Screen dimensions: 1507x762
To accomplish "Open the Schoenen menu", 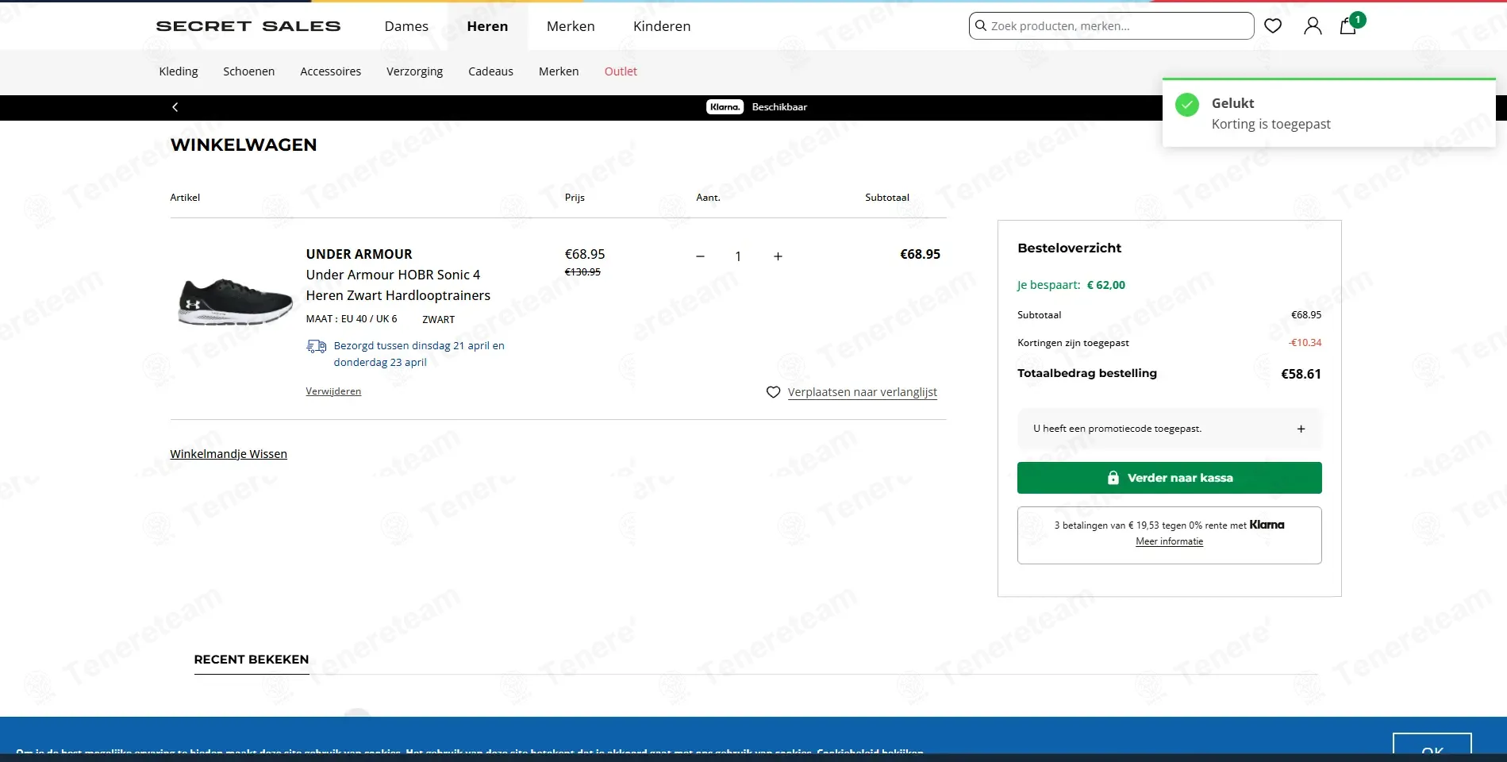I will pyautogui.click(x=248, y=71).
